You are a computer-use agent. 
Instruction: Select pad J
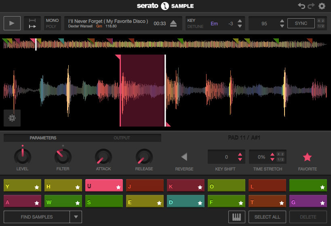coord(145,185)
